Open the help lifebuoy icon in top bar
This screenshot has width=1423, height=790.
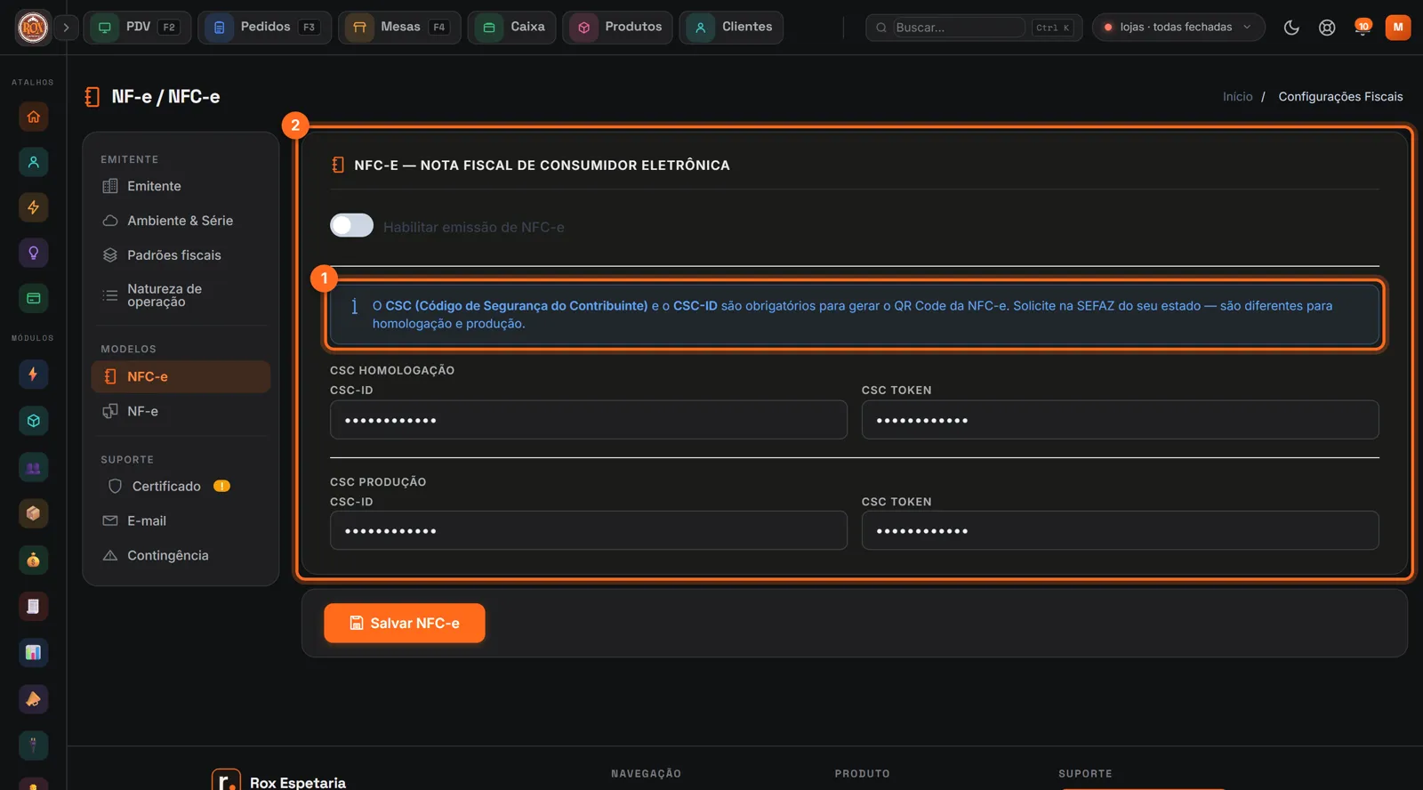coord(1327,28)
